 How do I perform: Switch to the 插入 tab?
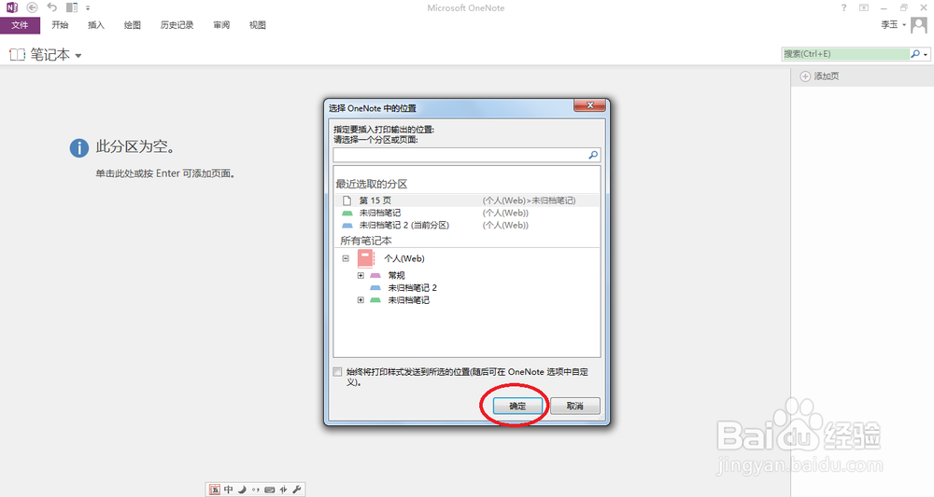click(96, 25)
